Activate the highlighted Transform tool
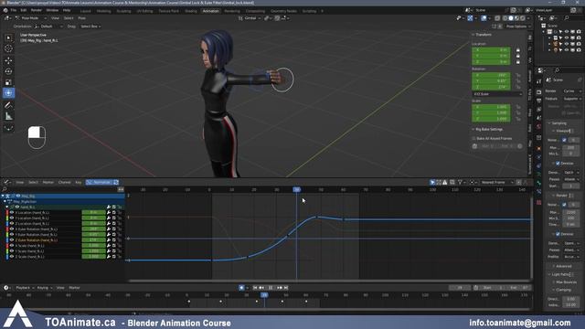This screenshot has width=585, height=329. [x=8, y=93]
